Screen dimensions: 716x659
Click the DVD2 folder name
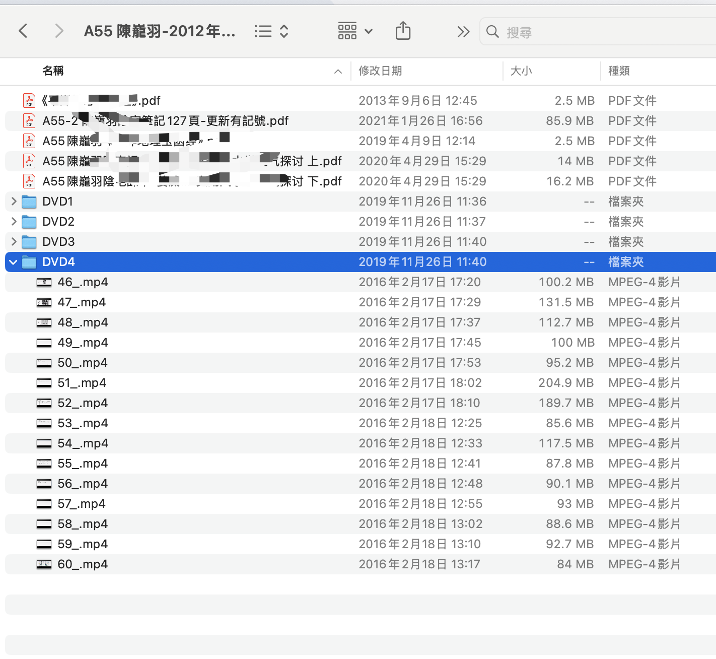[58, 222]
